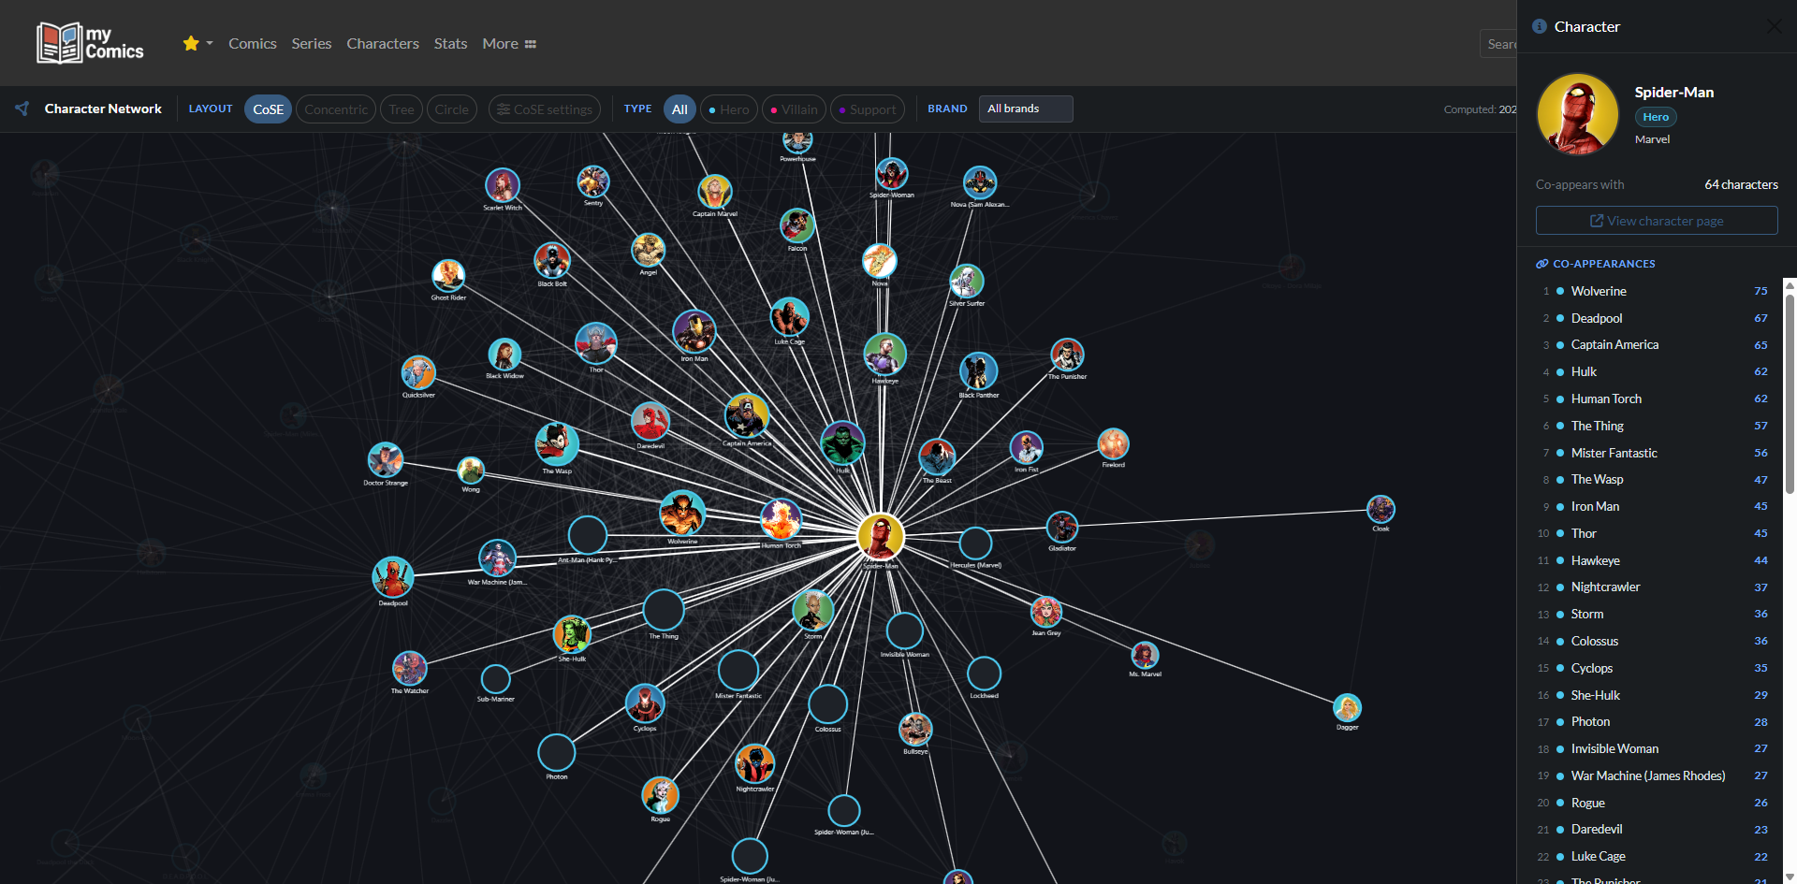Viewport: 1797px width, 884px height.
Task: Open the Series menu
Action: pyautogui.click(x=312, y=43)
